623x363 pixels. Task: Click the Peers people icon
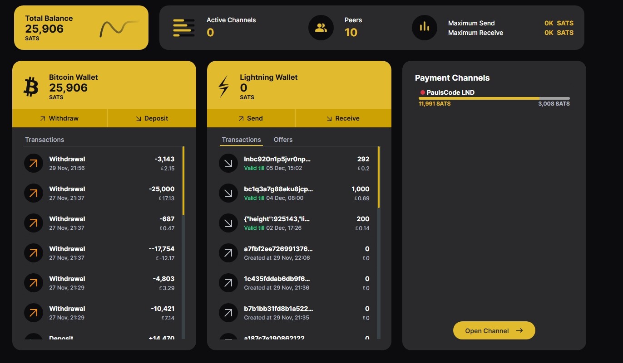click(321, 28)
